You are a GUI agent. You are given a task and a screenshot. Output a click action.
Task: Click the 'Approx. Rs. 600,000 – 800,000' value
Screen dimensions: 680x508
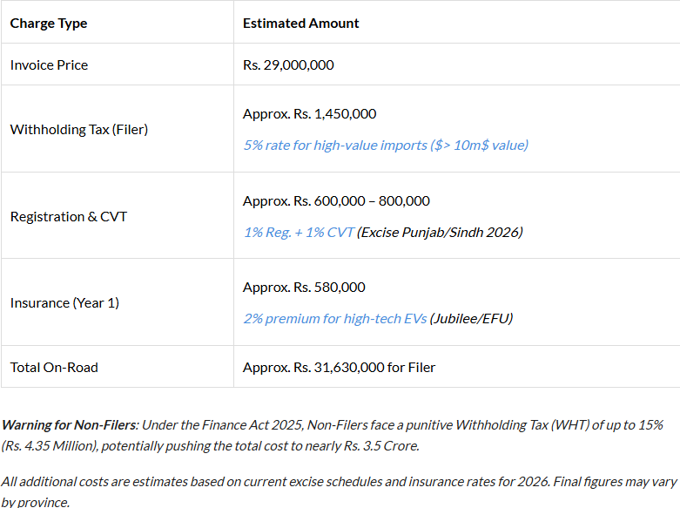(336, 200)
